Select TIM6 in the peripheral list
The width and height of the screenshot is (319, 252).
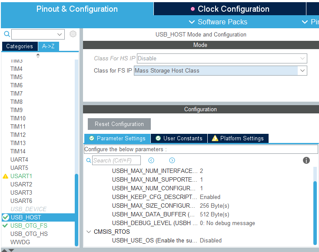tap(16, 85)
